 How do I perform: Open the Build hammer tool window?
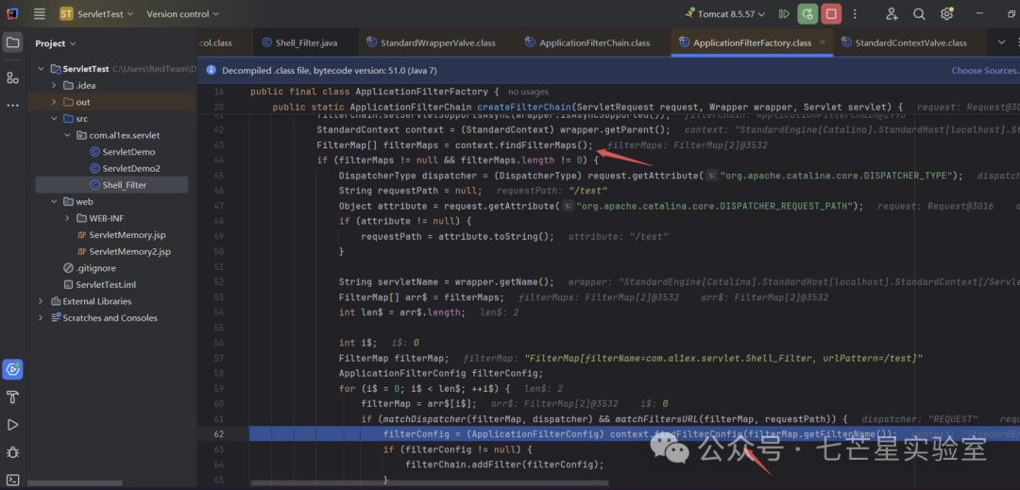coord(13,397)
